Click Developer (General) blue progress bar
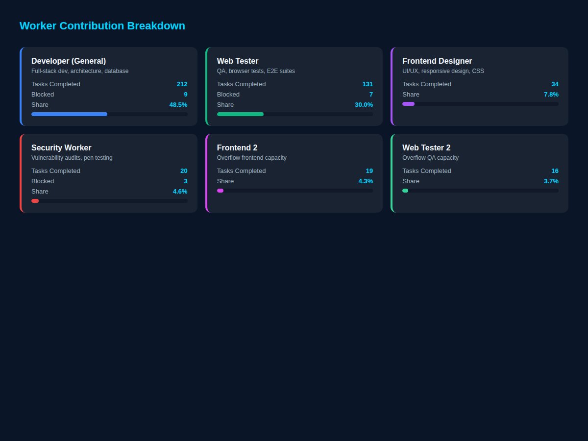588x441 pixels. tap(69, 114)
